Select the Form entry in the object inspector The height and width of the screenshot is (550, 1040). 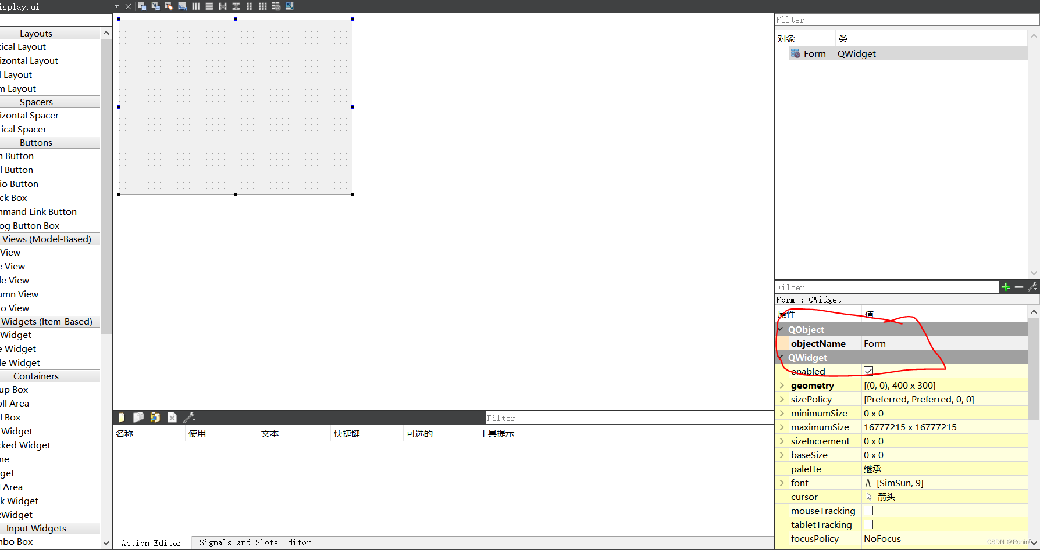pos(815,53)
